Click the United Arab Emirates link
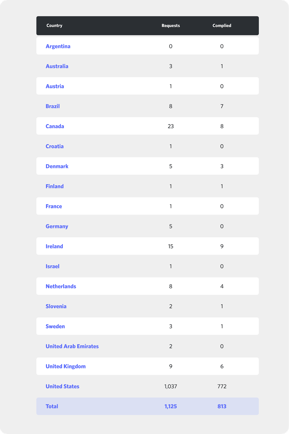This screenshot has width=289, height=434. click(x=72, y=346)
